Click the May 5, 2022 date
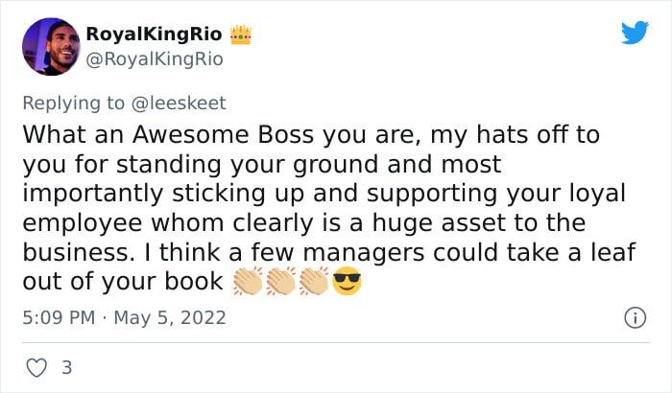Screen dimensions: 672x393 point(170,317)
